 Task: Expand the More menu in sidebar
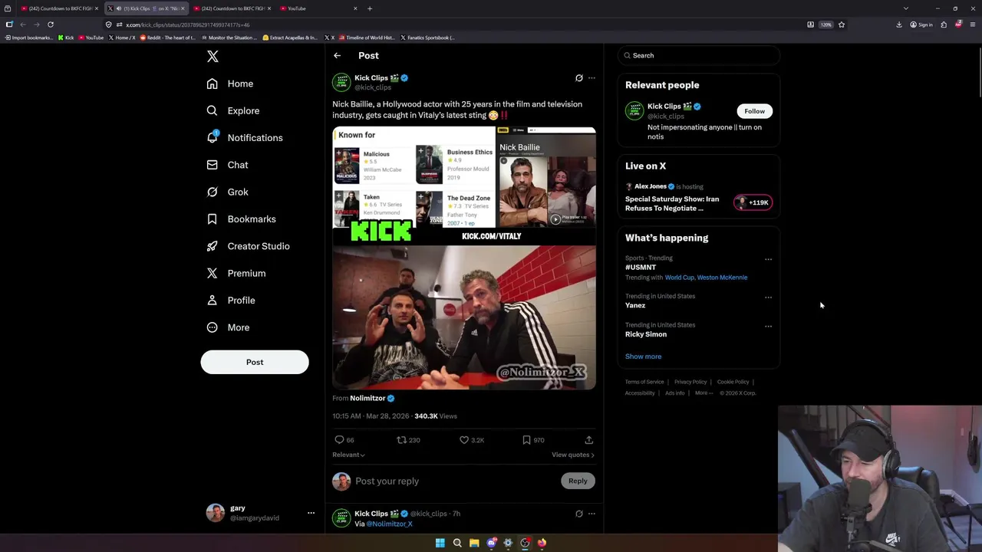pos(229,327)
